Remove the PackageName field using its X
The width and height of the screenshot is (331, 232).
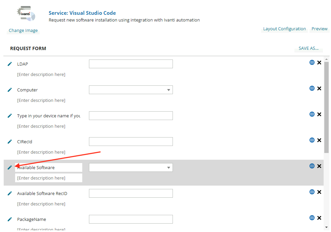tap(319, 218)
